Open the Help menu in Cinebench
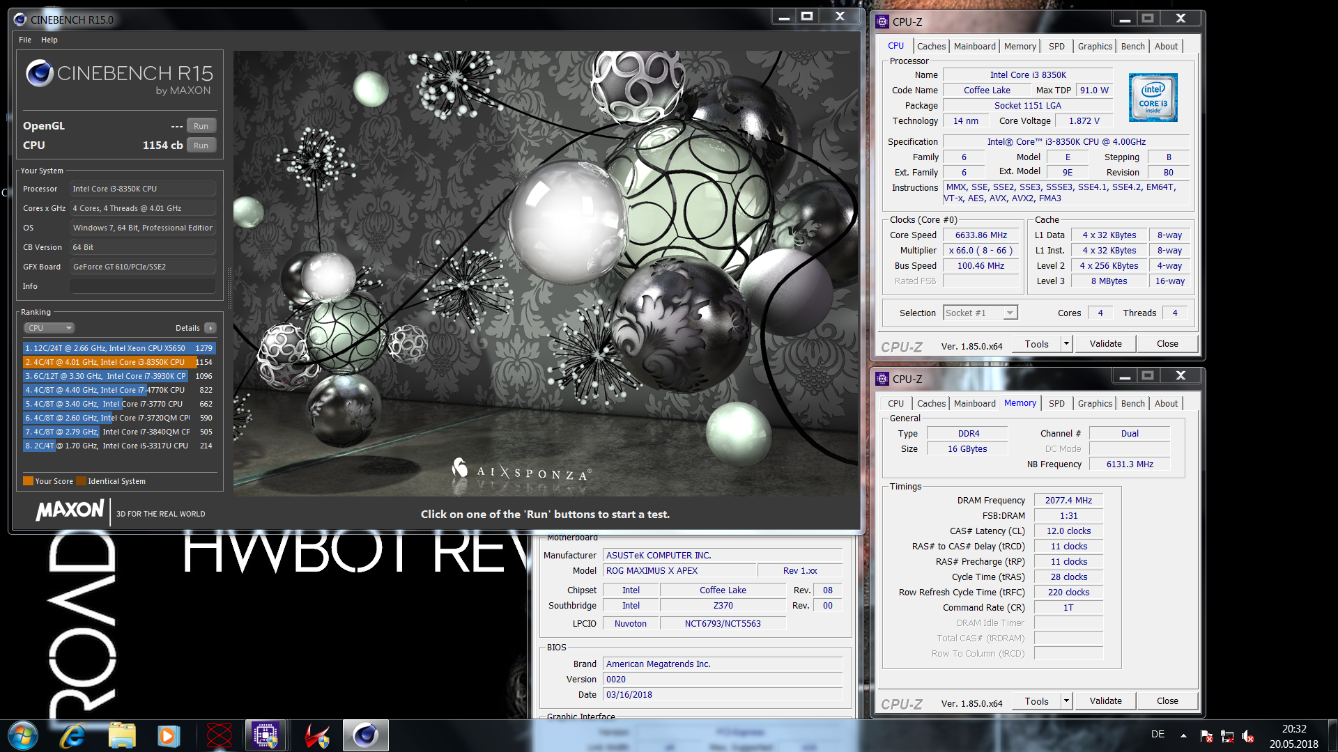1338x752 pixels. click(x=49, y=40)
